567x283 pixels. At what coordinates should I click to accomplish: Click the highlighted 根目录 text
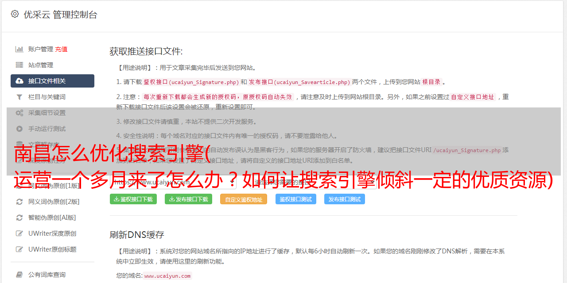click(x=431, y=82)
